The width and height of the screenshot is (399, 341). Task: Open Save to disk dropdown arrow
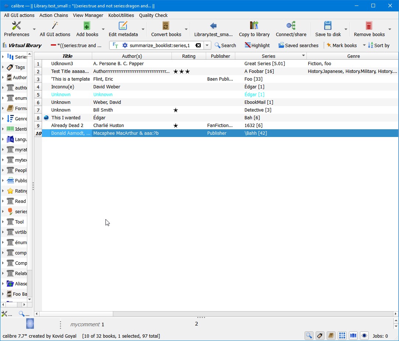[346, 29]
